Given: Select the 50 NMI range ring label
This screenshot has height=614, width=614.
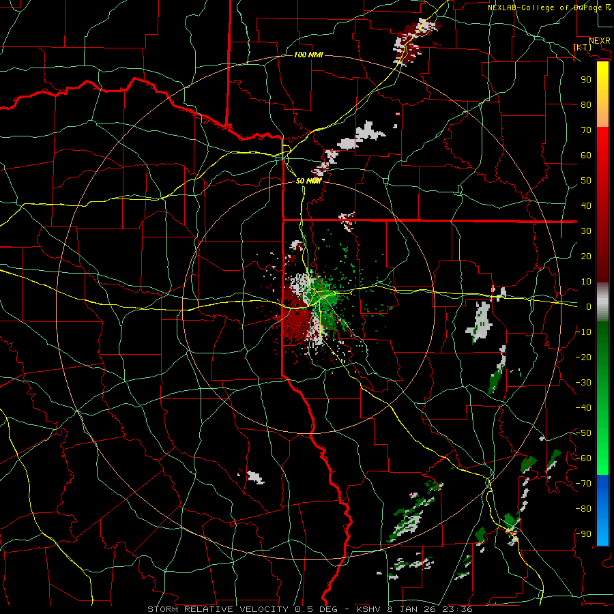Looking at the screenshot, I should point(308,181).
